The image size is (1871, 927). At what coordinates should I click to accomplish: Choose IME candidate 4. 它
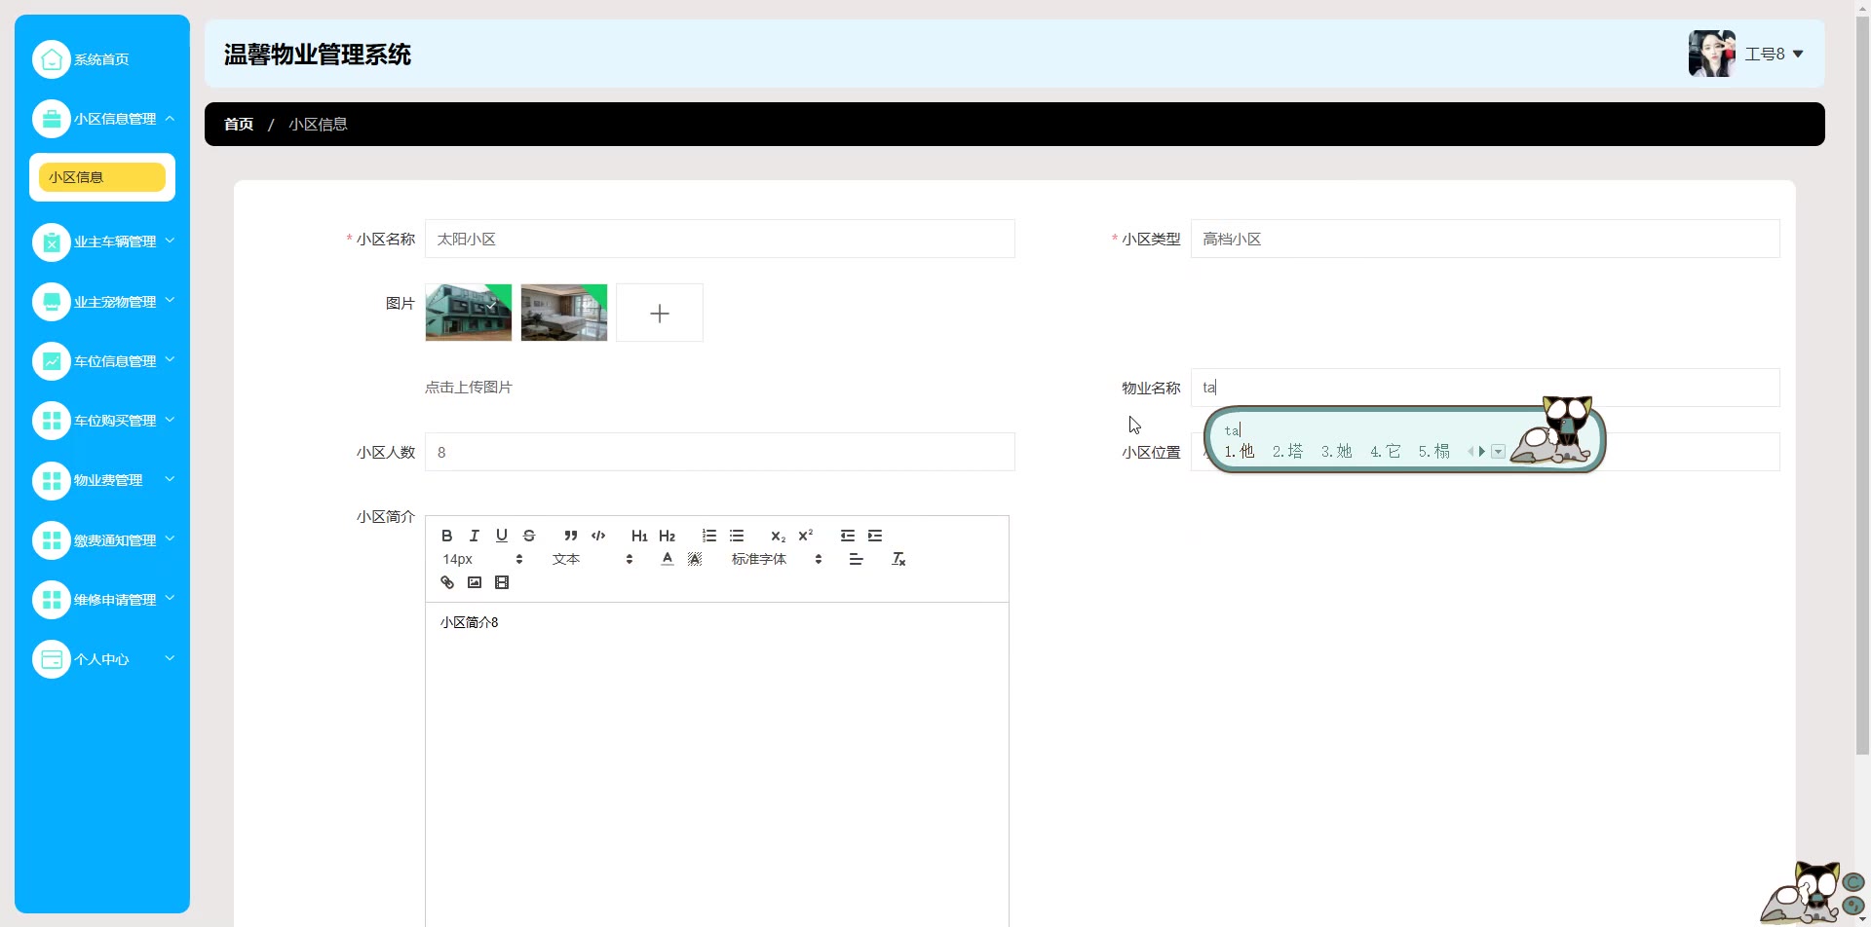(x=1385, y=451)
